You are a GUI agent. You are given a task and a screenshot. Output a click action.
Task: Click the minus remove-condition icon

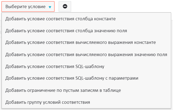point(65,6)
